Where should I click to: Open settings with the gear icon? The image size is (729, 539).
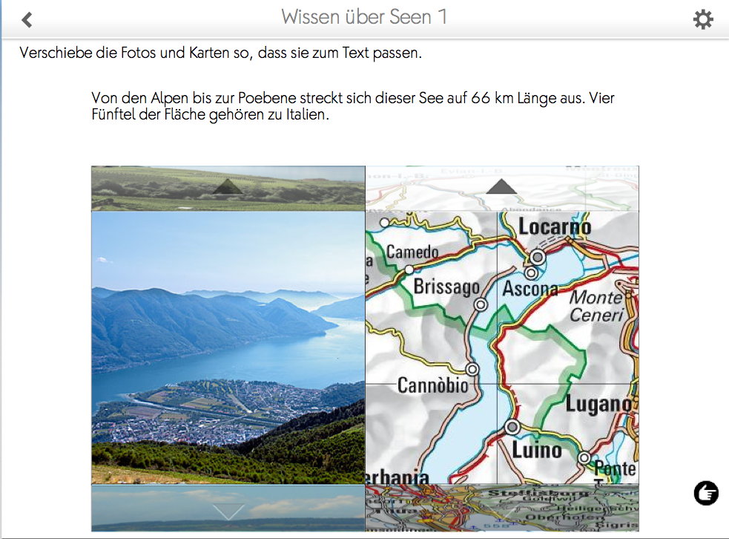pyautogui.click(x=703, y=19)
